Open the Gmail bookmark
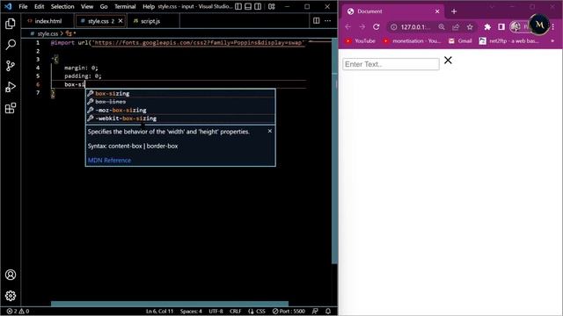Image resolution: width=563 pixels, height=316 pixels. [x=460, y=41]
